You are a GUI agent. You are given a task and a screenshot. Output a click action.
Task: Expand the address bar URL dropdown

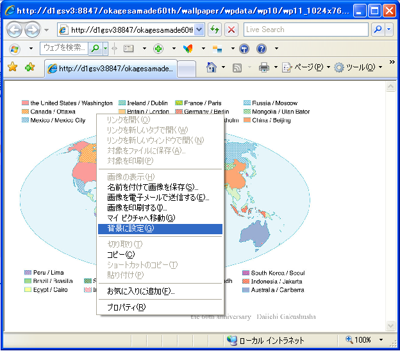click(x=199, y=30)
